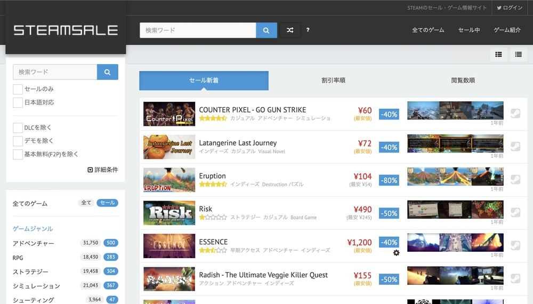Click the header 検索ワード search input field
Viewport: 533px width, 304px height.
pos(198,30)
